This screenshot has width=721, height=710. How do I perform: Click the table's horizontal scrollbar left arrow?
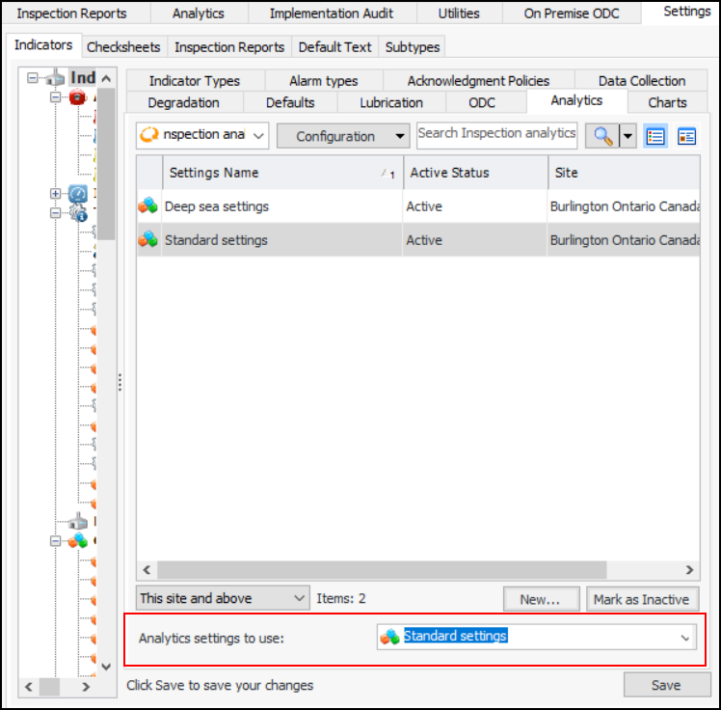coord(147,570)
